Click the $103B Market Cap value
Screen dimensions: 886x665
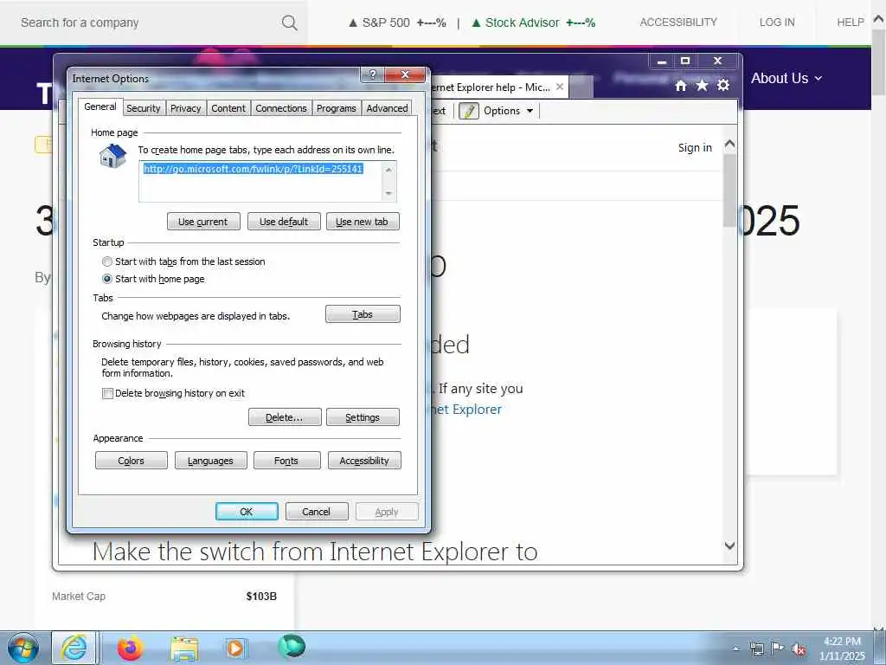[261, 596]
